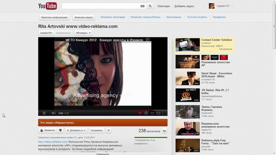Viewport: 276px width, 155px height.
Task: Open Изменить титры/субтитры link
Action: pyautogui.click(x=145, y=17)
